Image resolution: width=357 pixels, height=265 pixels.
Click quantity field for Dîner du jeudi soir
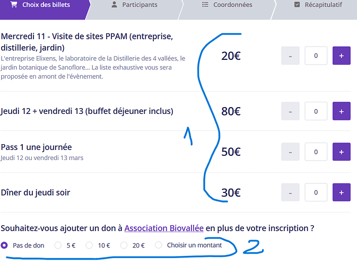316,192
